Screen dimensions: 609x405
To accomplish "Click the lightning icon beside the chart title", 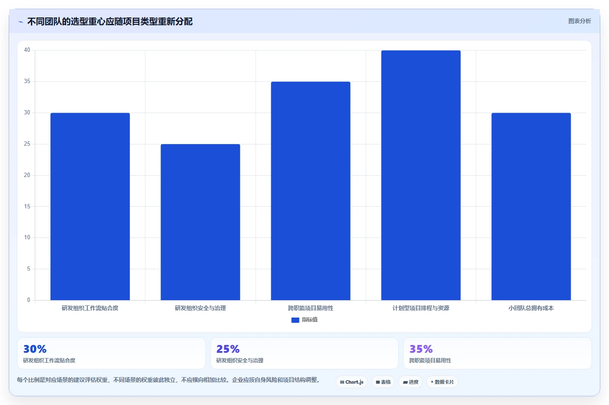I will pos(20,22).
